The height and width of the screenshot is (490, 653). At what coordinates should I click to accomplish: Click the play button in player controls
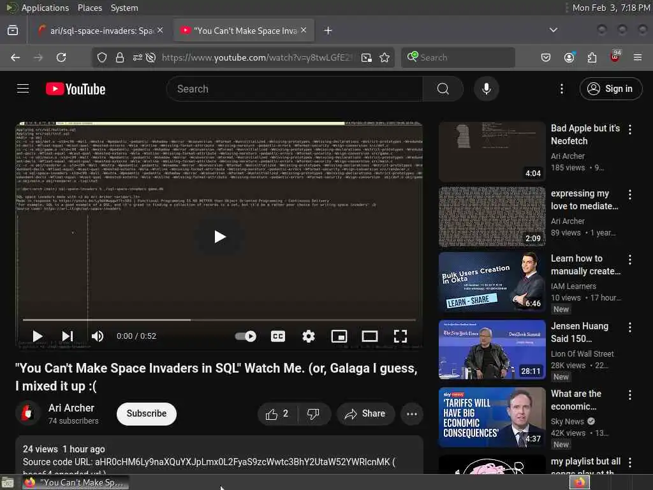click(x=38, y=336)
